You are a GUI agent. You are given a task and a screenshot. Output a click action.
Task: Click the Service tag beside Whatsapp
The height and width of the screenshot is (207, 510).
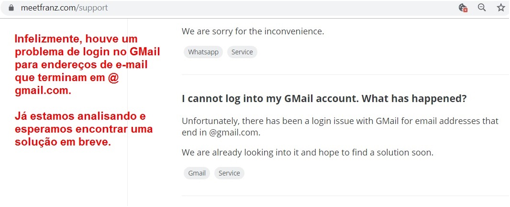242,52
